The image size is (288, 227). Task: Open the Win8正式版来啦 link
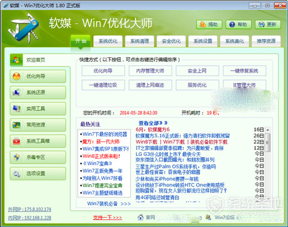[x=101, y=156]
